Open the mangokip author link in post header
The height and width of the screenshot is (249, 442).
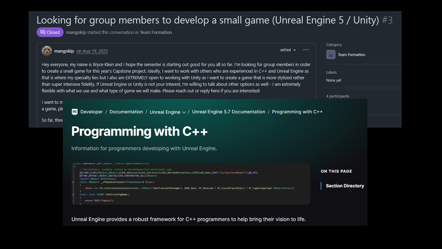[64, 51]
